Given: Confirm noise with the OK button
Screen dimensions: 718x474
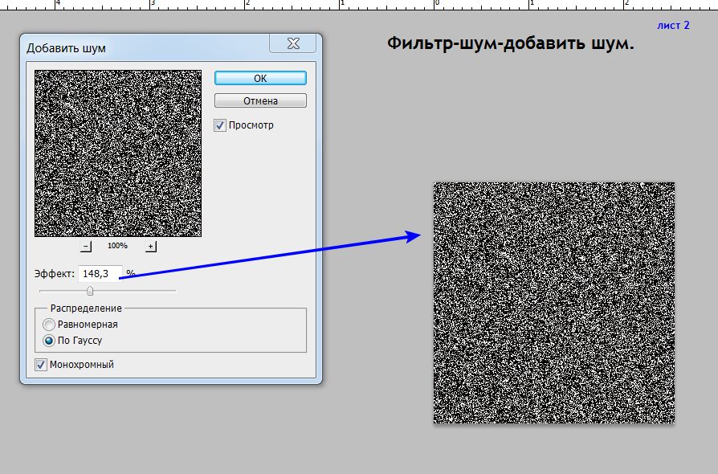Looking at the screenshot, I should pos(260,78).
